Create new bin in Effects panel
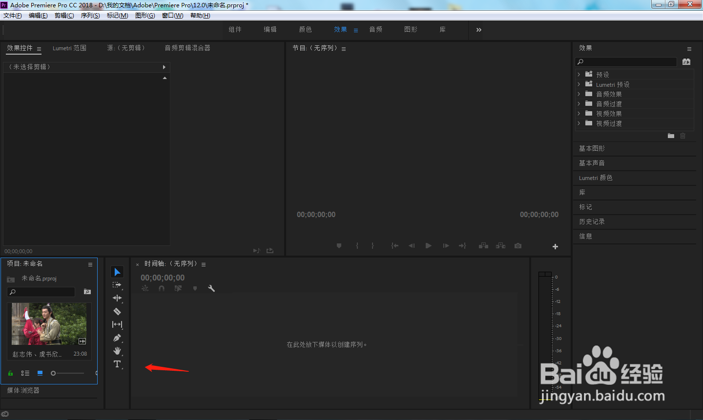The height and width of the screenshot is (420, 703). (671, 136)
